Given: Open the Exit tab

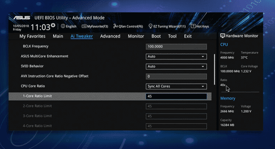Looking at the screenshot, I should [x=188, y=36].
